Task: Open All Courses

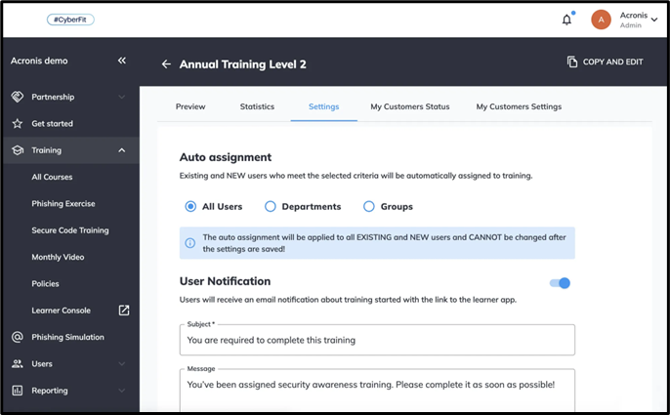Action: click(52, 177)
